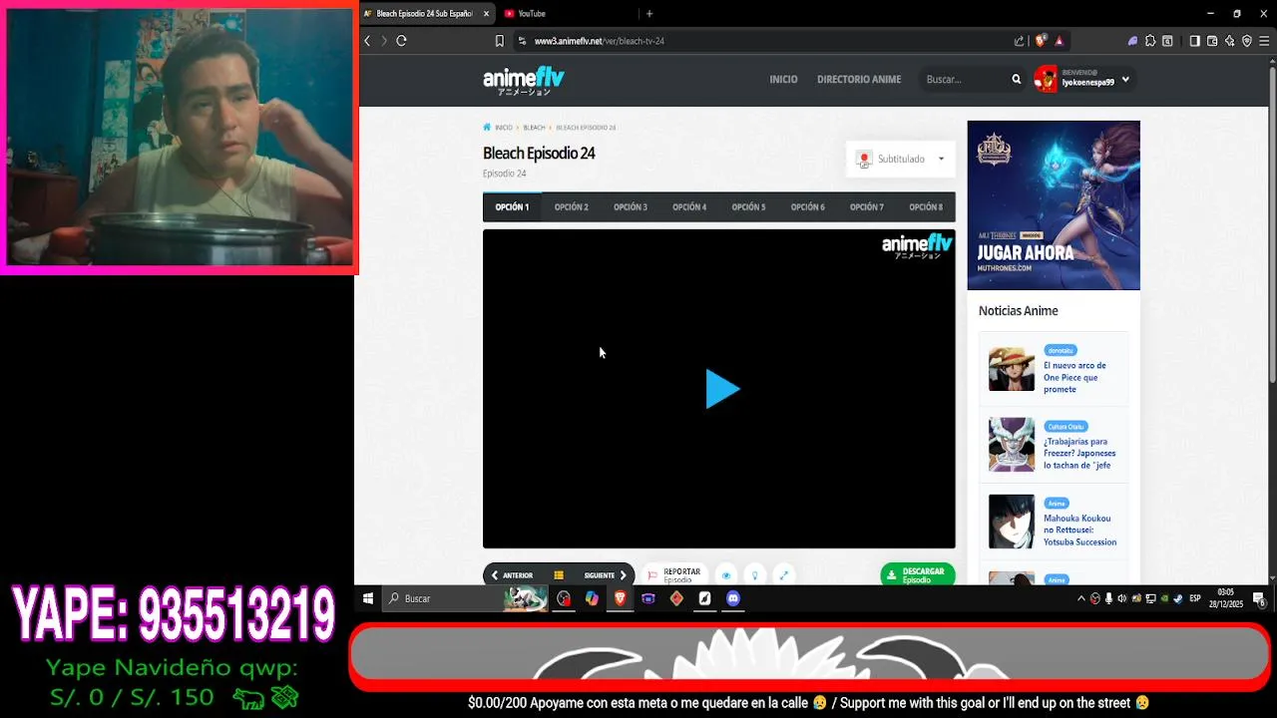Open the browser extensions puzzle icon
Viewport: 1277px width, 718px height.
pyautogui.click(x=1150, y=41)
